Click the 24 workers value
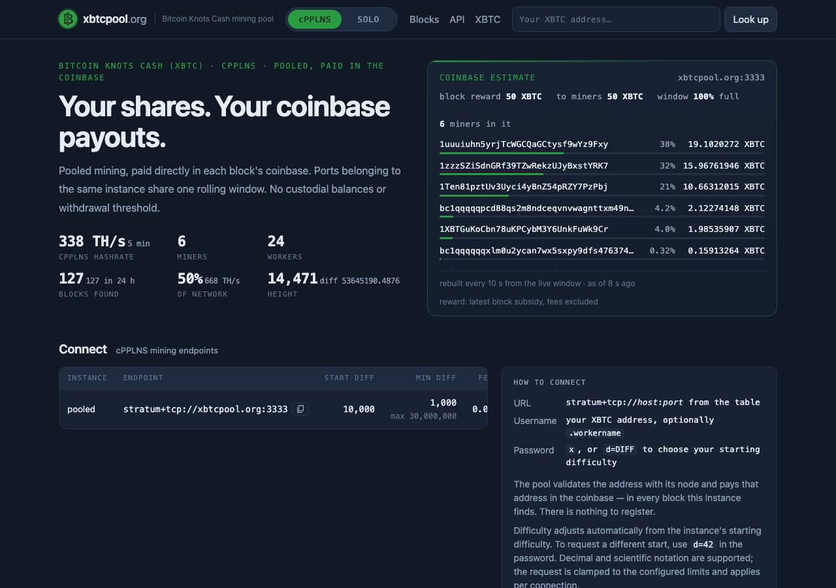This screenshot has width=836, height=588. click(276, 241)
